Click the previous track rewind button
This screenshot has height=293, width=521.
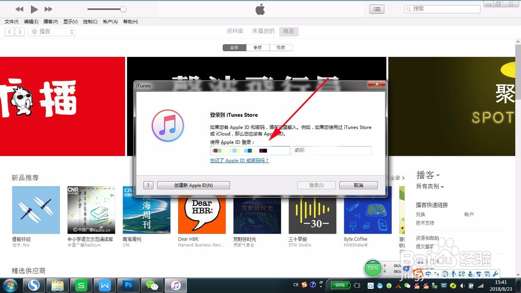(19, 9)
